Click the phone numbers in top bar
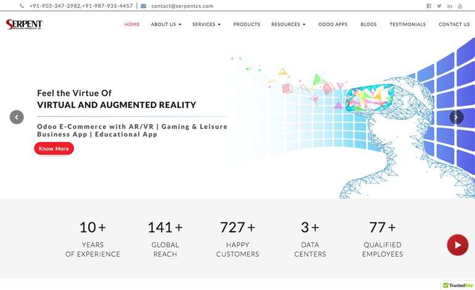The height and width of the screenshot is (290, 475). pos(81,6)
